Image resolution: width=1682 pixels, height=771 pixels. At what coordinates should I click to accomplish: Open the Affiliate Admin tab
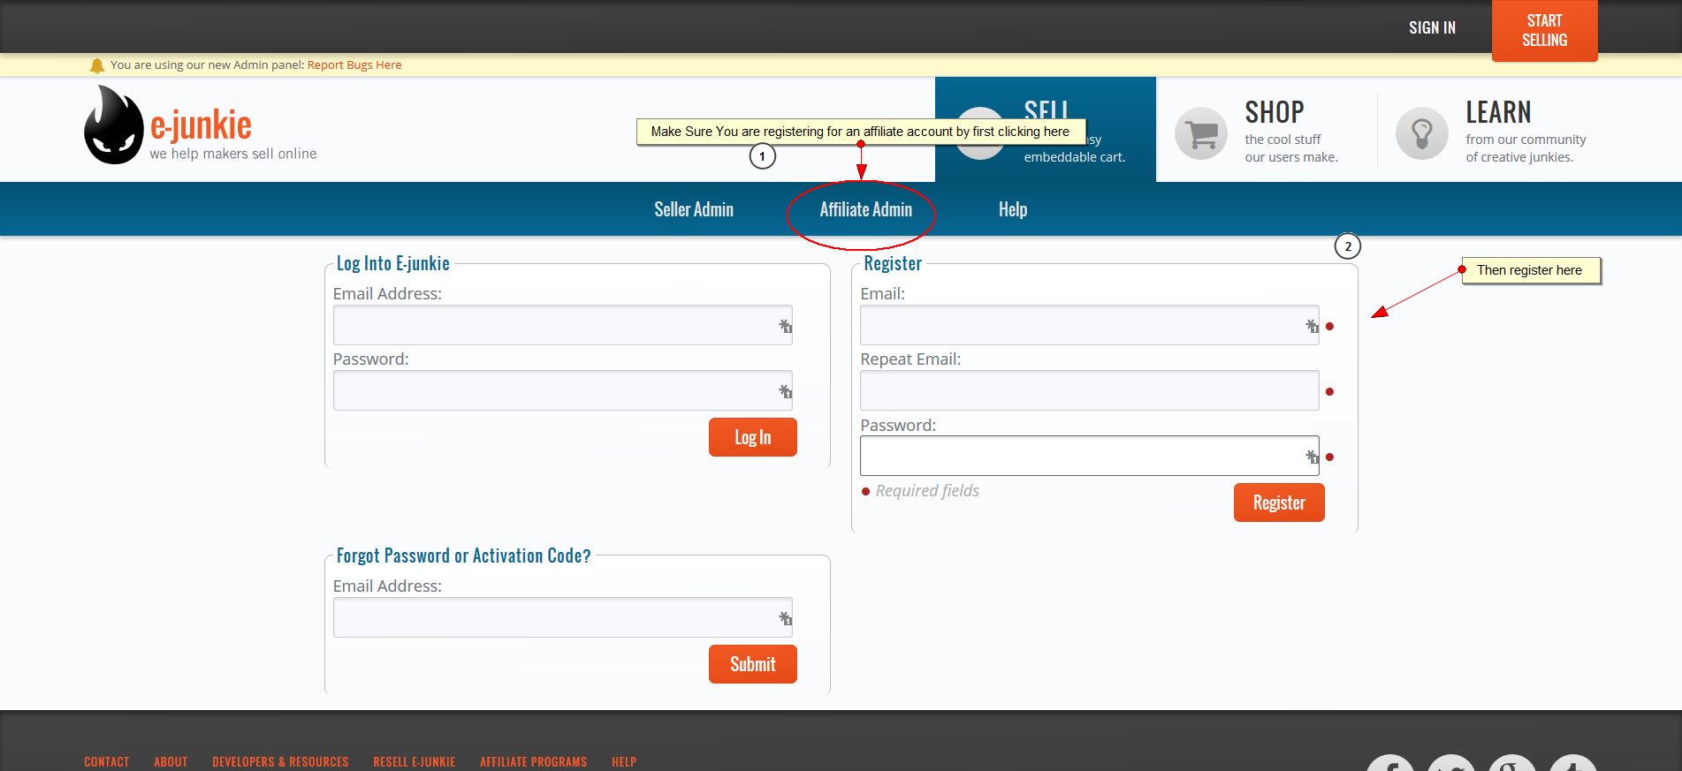(x=865, y=209)
